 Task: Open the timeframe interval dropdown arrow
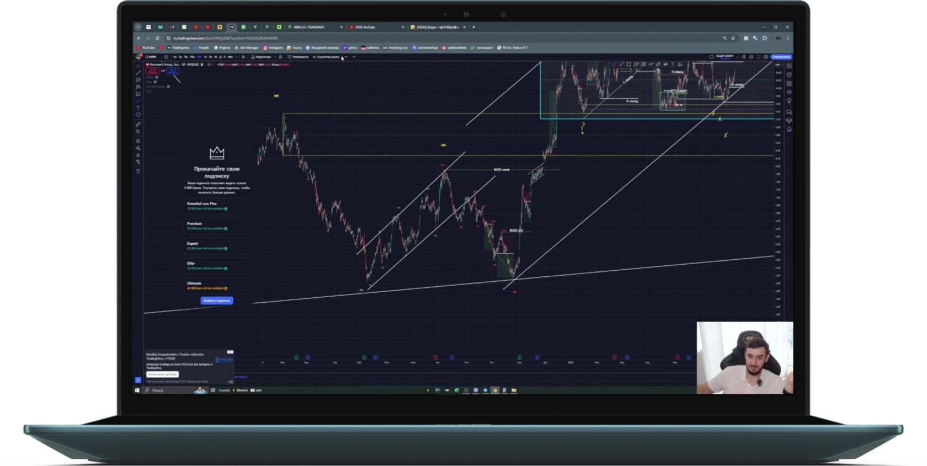[235, 57]
